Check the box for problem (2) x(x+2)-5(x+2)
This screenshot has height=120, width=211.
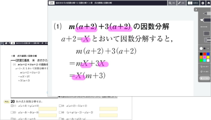point(60,106)
